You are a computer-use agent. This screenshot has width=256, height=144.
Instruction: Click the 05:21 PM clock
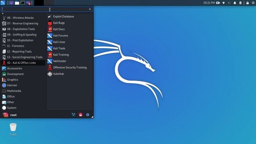tap(209, 3)
